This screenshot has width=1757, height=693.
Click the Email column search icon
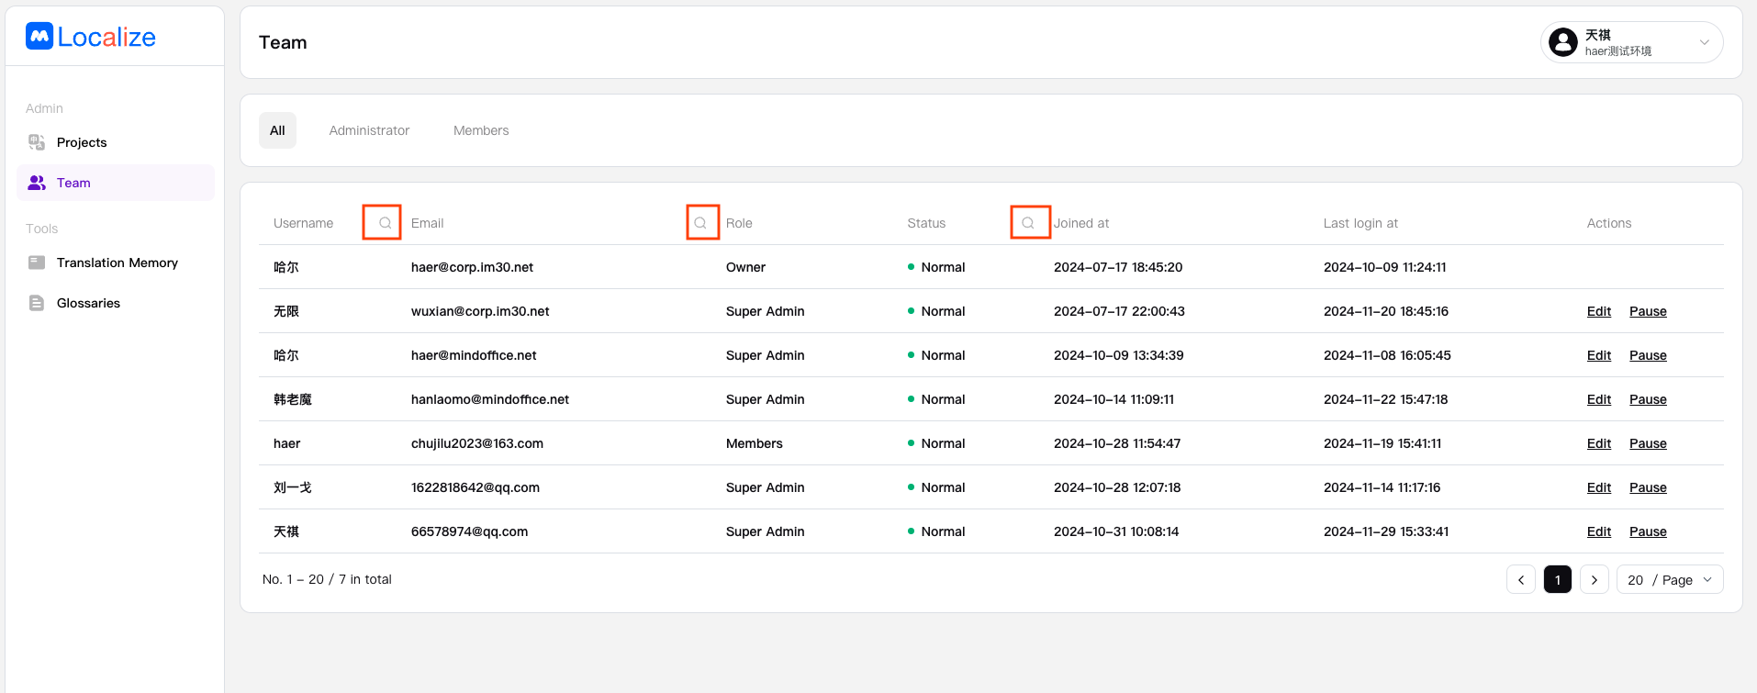click(x=700, y=223)
